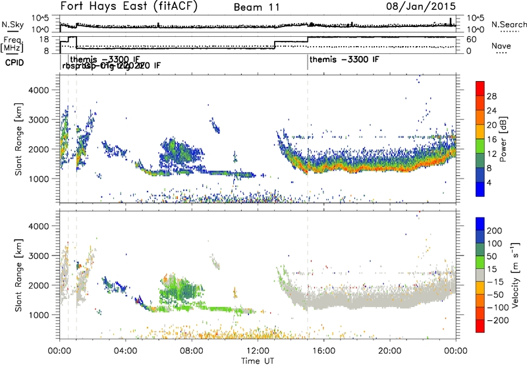Click the '-100' label on the Velocity scale

tap(498, 307)
